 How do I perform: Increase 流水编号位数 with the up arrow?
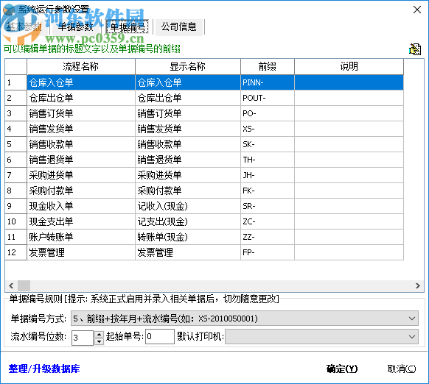(x=99, y=334)
